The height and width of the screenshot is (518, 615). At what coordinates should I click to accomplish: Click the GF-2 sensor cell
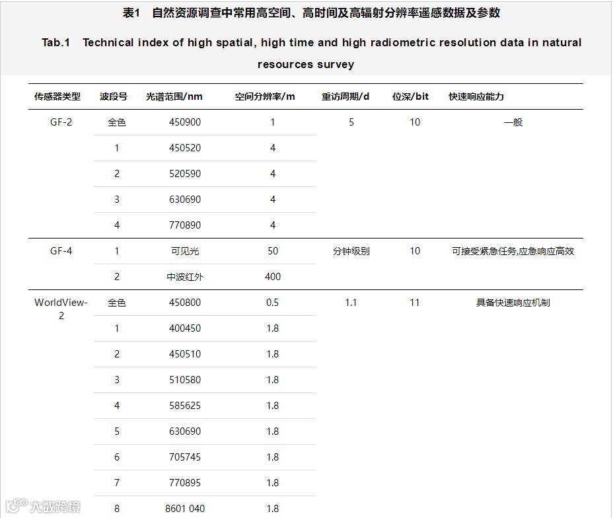click(x=61, y=122)
